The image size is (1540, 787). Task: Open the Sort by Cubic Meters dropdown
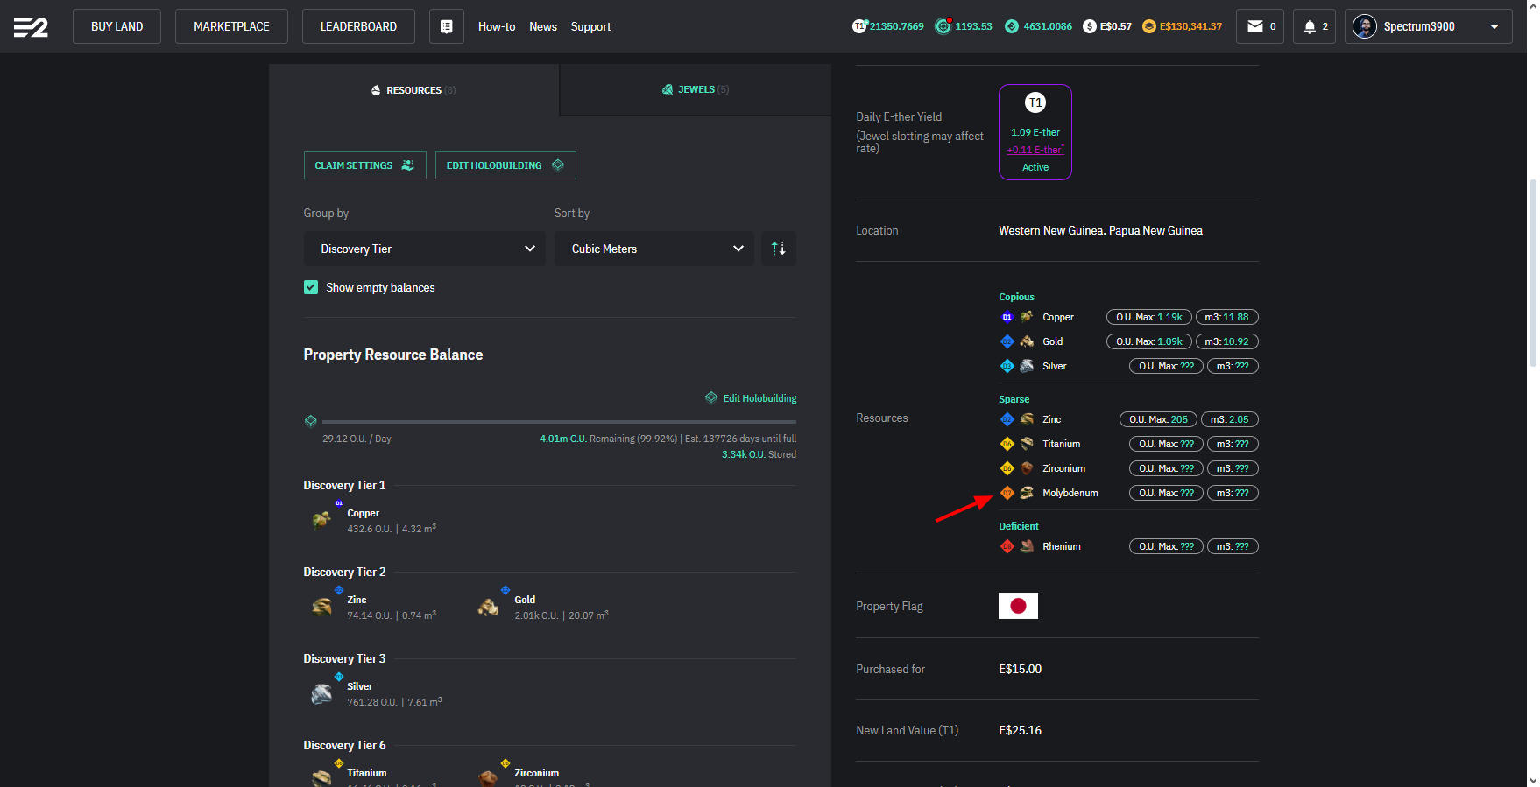653,249
